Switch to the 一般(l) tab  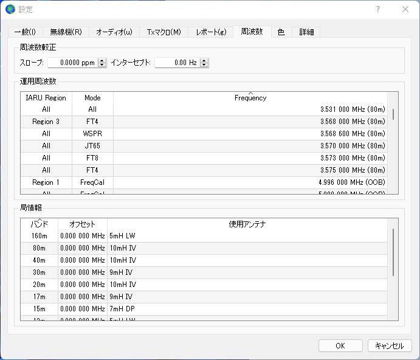pos(25,32)
